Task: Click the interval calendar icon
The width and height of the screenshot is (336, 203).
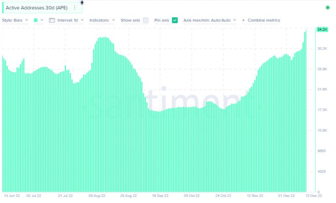Action: pos(52,20)
